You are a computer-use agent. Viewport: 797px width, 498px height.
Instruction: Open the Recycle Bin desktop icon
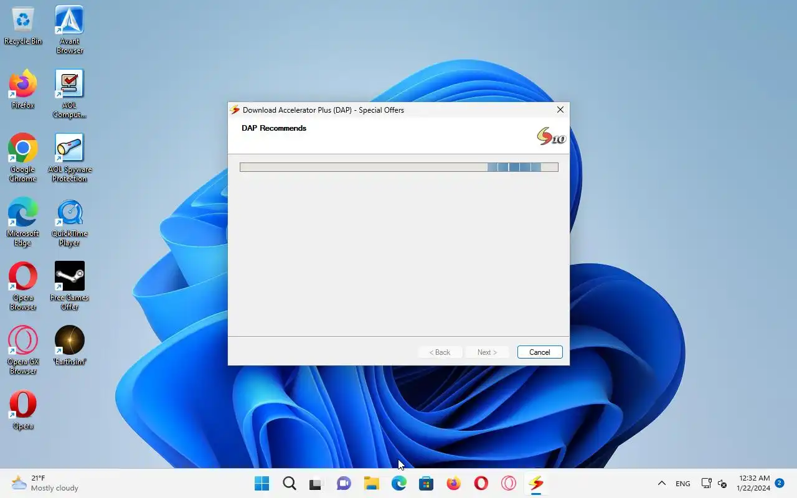(23, 26)
